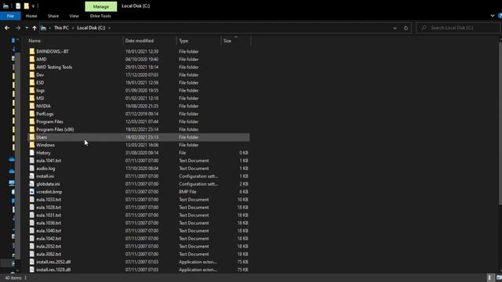
Task: Switch to the View ribbon tab
Action: (74, 16)
